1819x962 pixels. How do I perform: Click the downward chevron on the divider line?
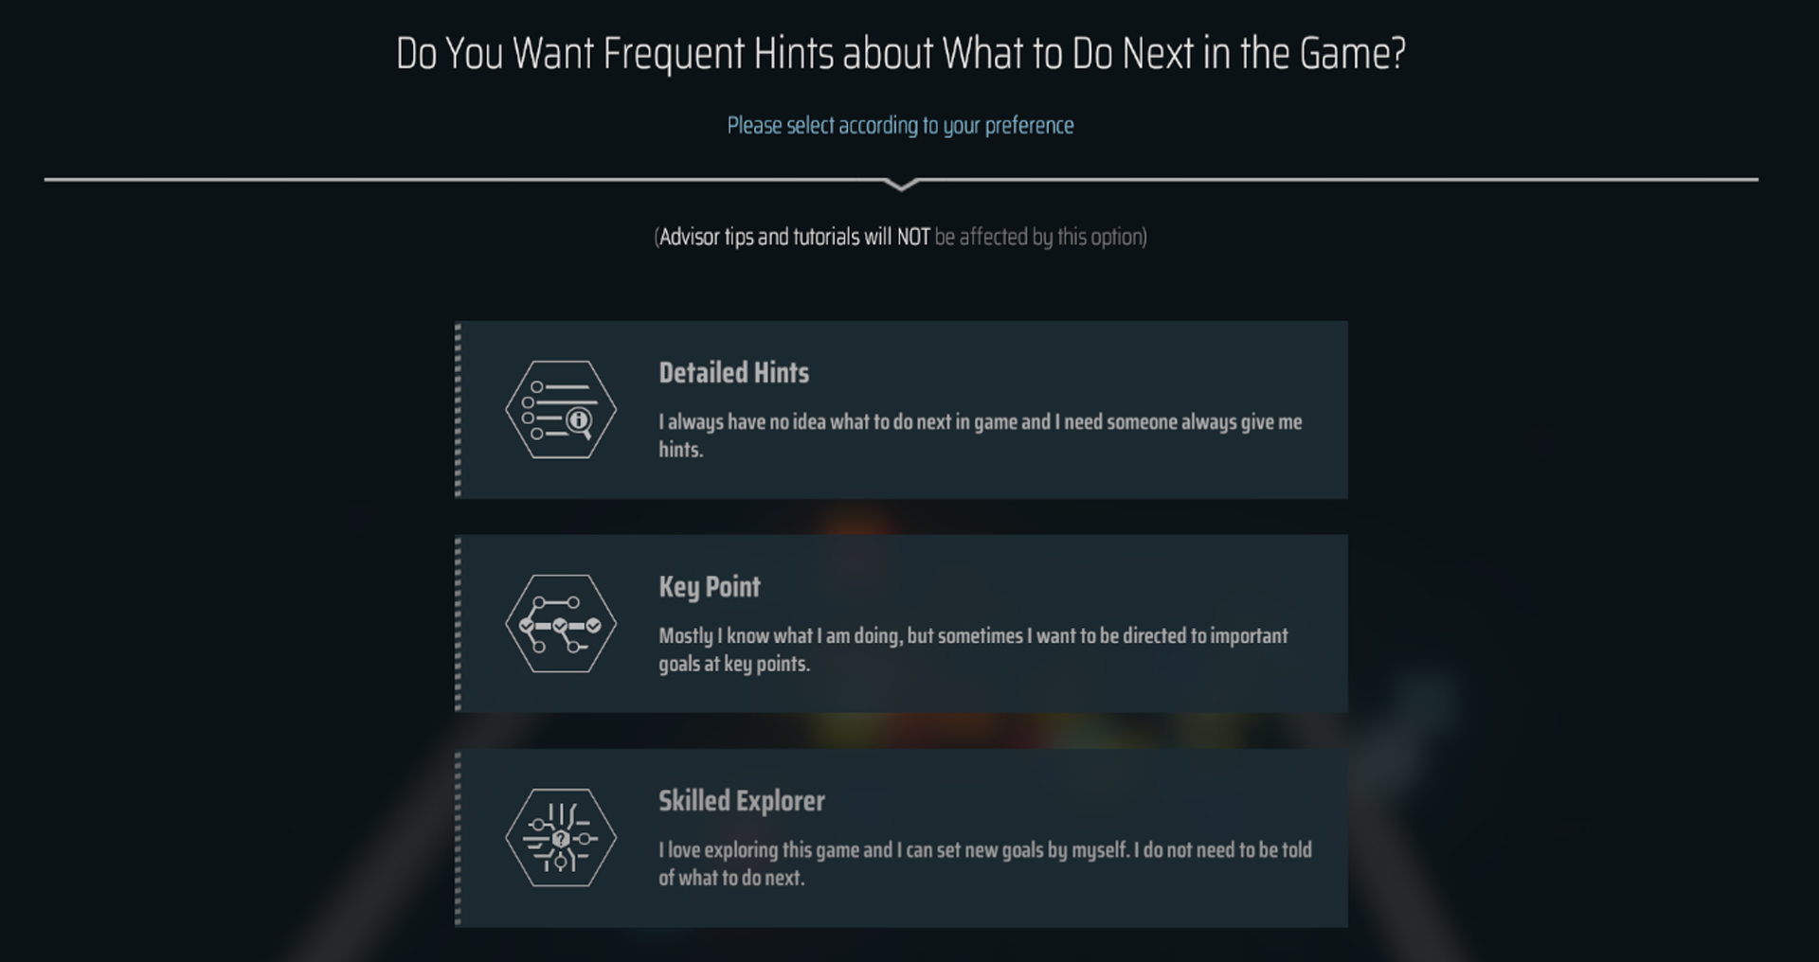pyautogui.click(x=902, y=184)
